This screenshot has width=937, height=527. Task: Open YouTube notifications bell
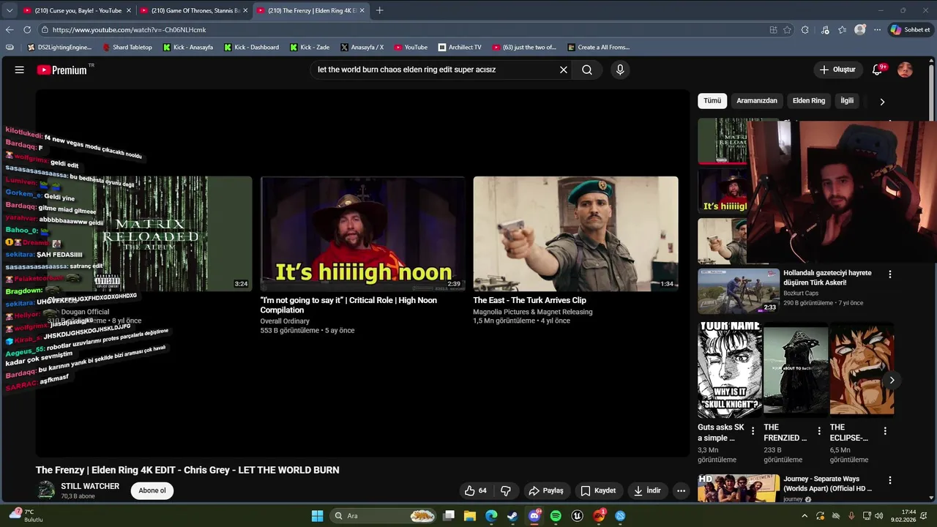(x=878, y=70)
